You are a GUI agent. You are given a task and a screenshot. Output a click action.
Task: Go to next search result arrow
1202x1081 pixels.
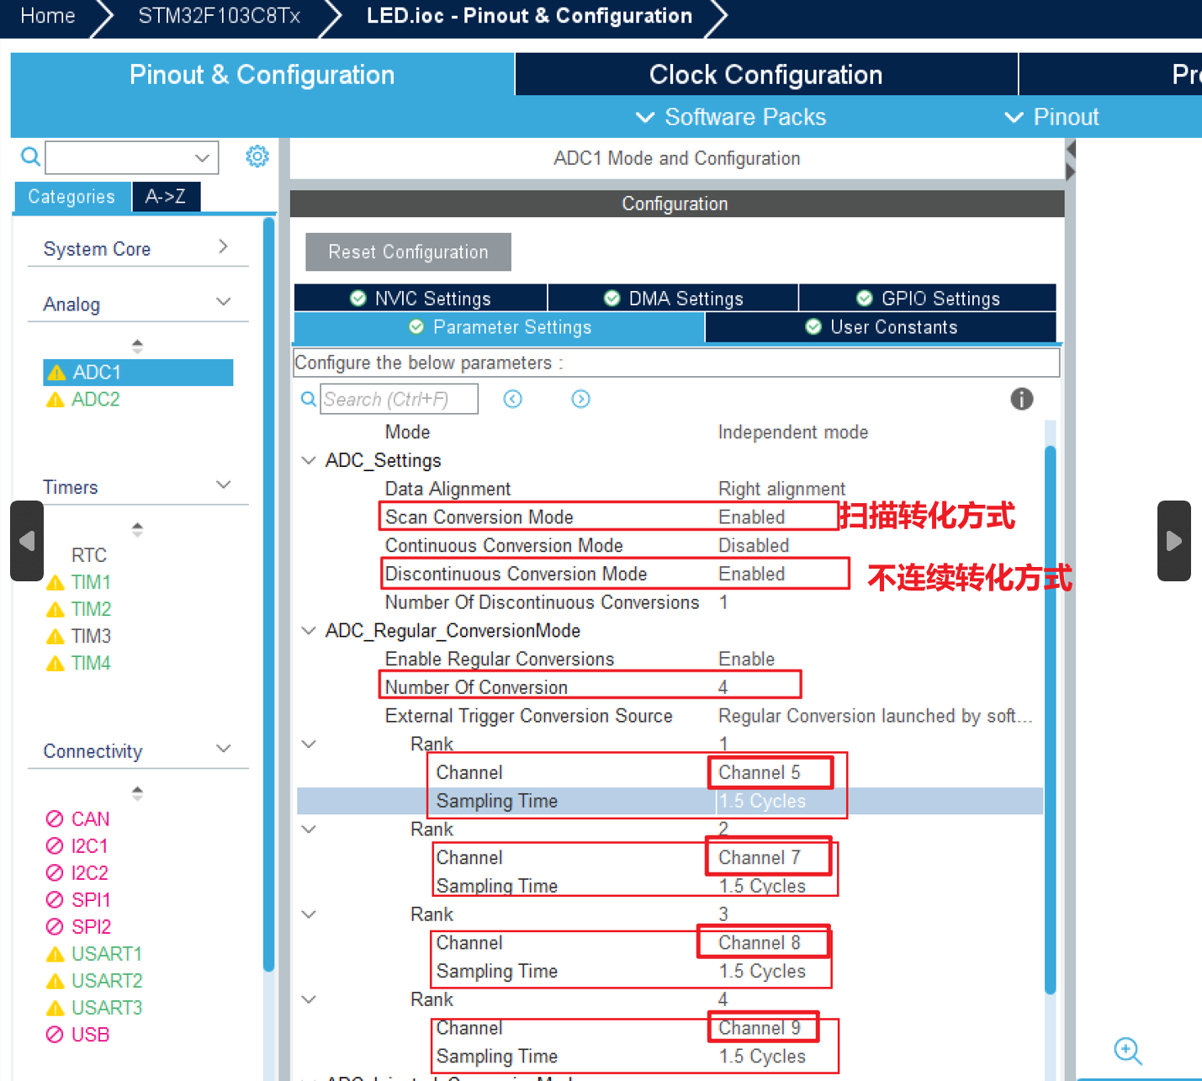[x=580, y=399]
